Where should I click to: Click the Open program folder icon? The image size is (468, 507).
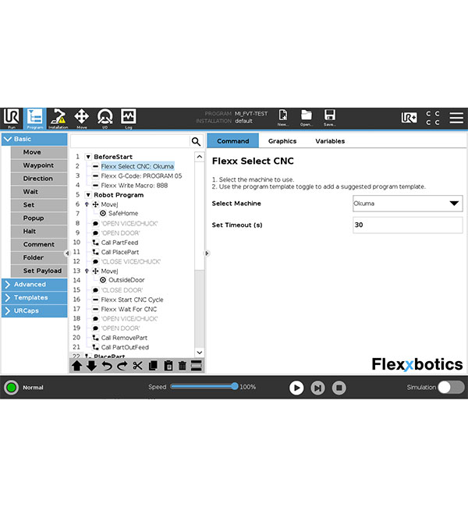pos(306,118)
